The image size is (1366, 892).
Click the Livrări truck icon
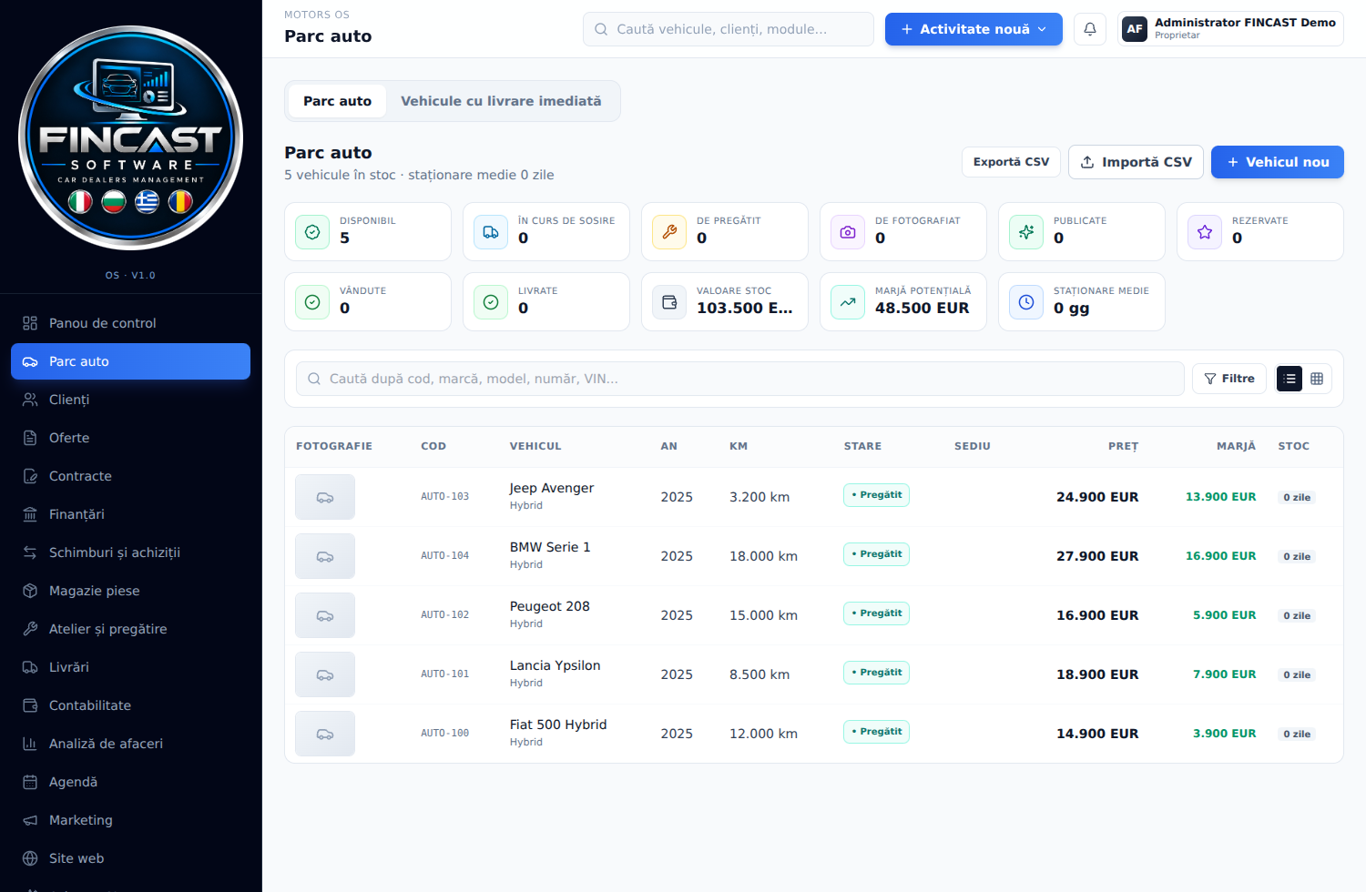point(30,667)
